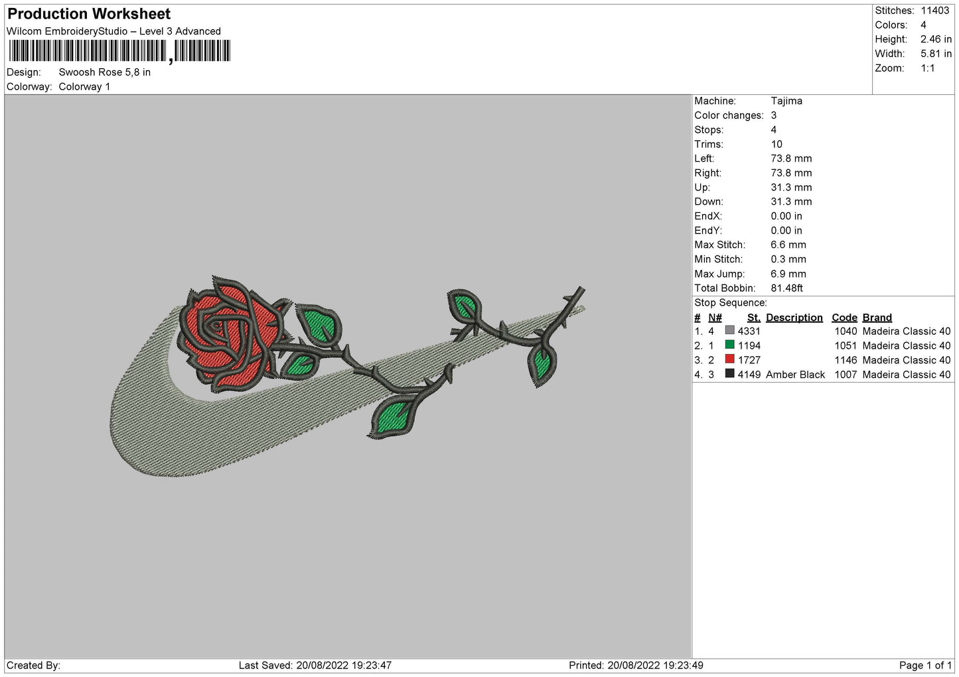Click the Max Stitch value '6.6 mm'
959x677 pixels.
click(x=788, y=245)
